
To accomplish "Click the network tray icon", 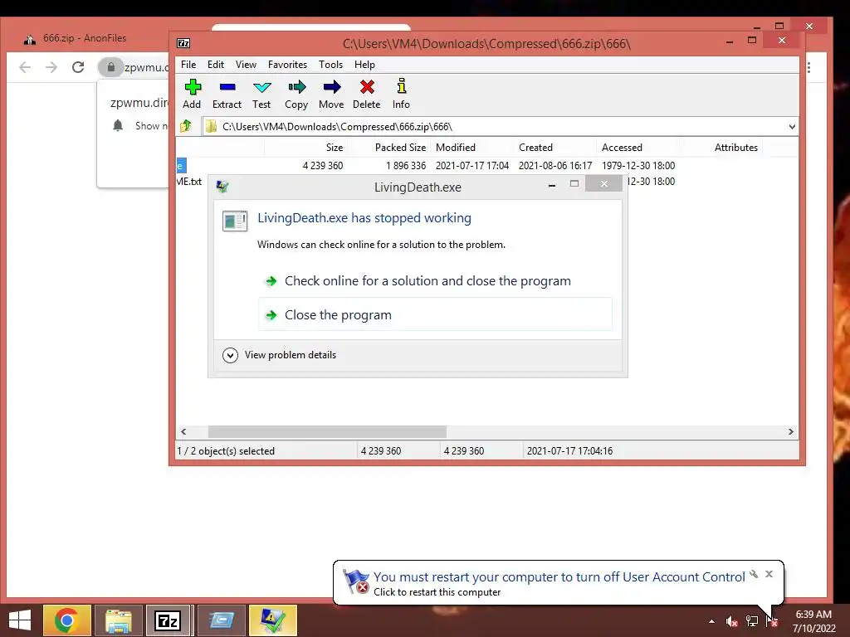I will (752, 621).
